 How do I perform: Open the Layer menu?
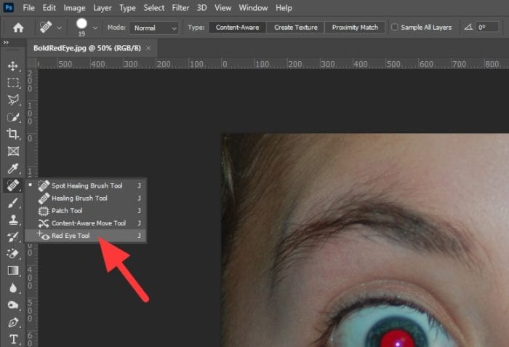(x=103, y=8)
